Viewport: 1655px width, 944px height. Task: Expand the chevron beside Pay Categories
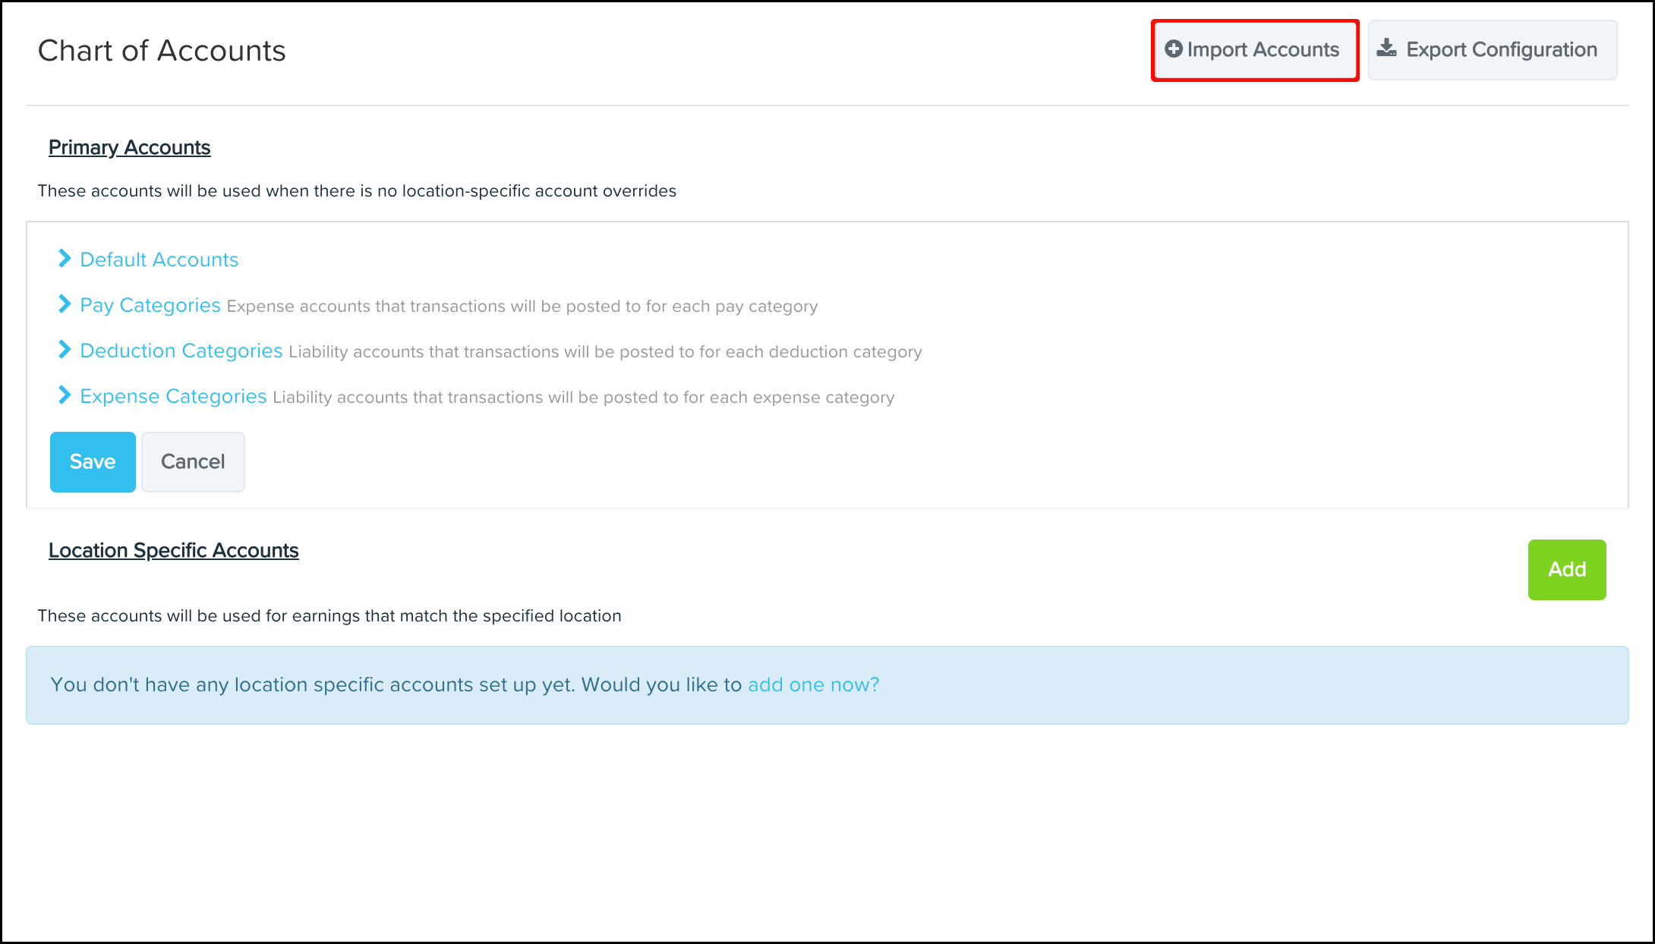[65, 304]
